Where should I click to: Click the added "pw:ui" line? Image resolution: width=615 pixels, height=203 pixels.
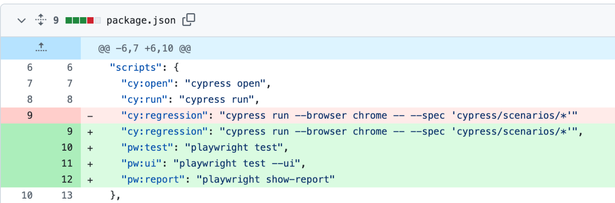348,163
